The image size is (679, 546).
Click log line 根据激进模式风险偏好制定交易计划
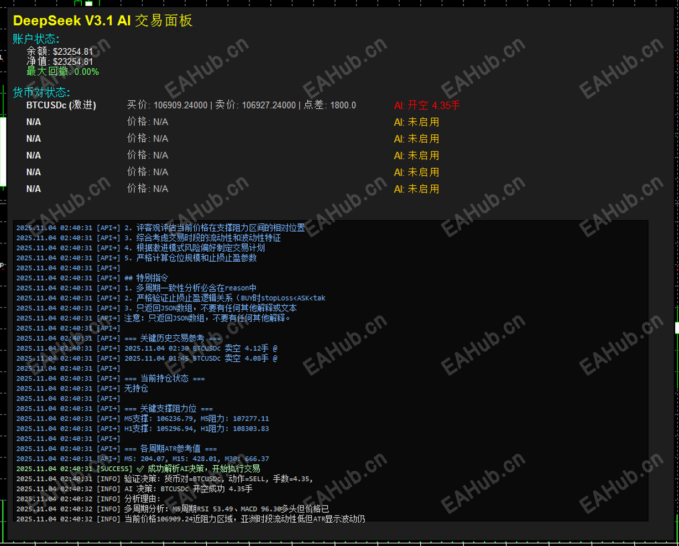140,248
